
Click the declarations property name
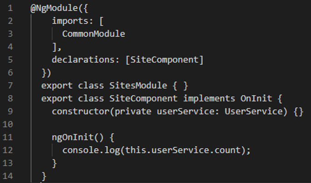(83, 60)
